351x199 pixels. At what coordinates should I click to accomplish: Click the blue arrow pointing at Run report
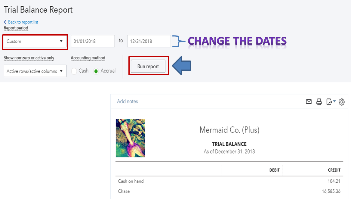[182, 66]
